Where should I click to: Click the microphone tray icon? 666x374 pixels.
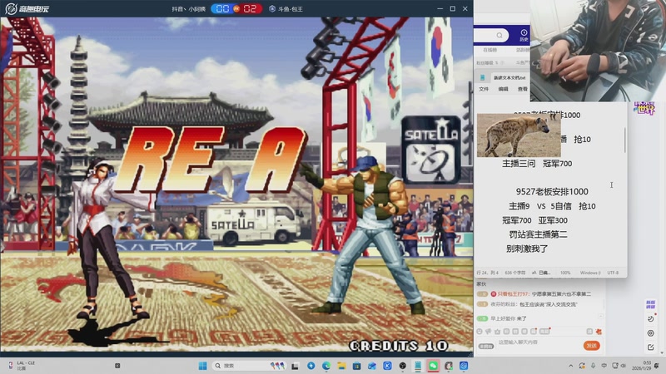tap(593, 366)
